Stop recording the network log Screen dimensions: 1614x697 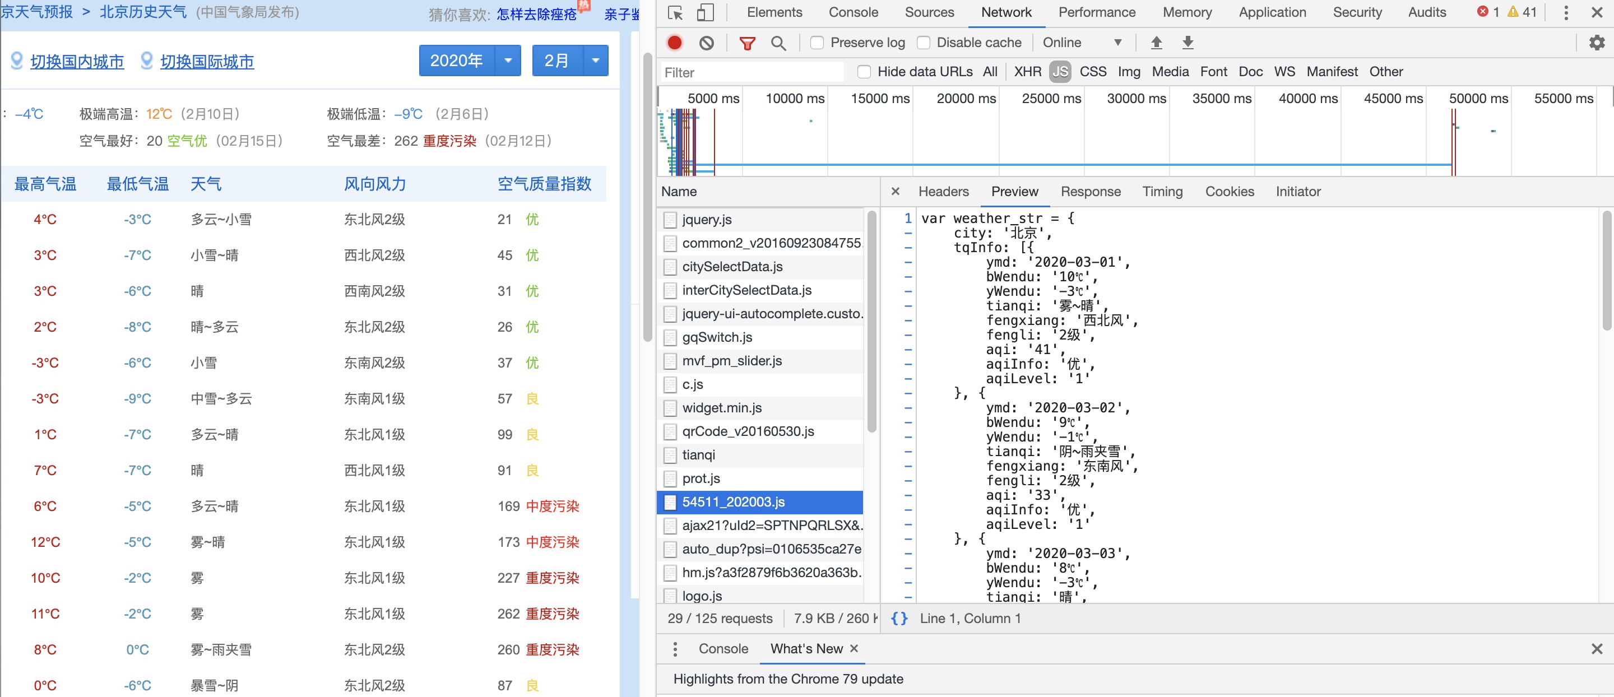click(675, 43)
